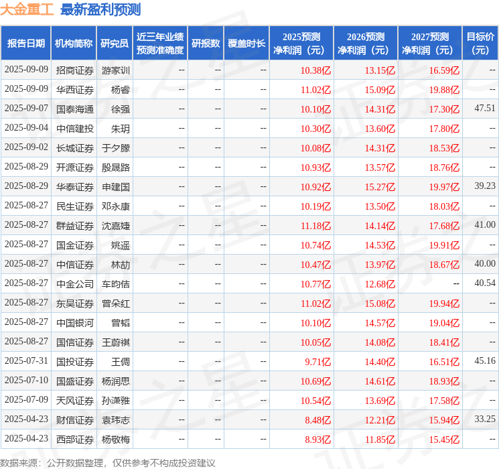Select the 长城证券 institution cell
The image size is (499, 469).
75,148
